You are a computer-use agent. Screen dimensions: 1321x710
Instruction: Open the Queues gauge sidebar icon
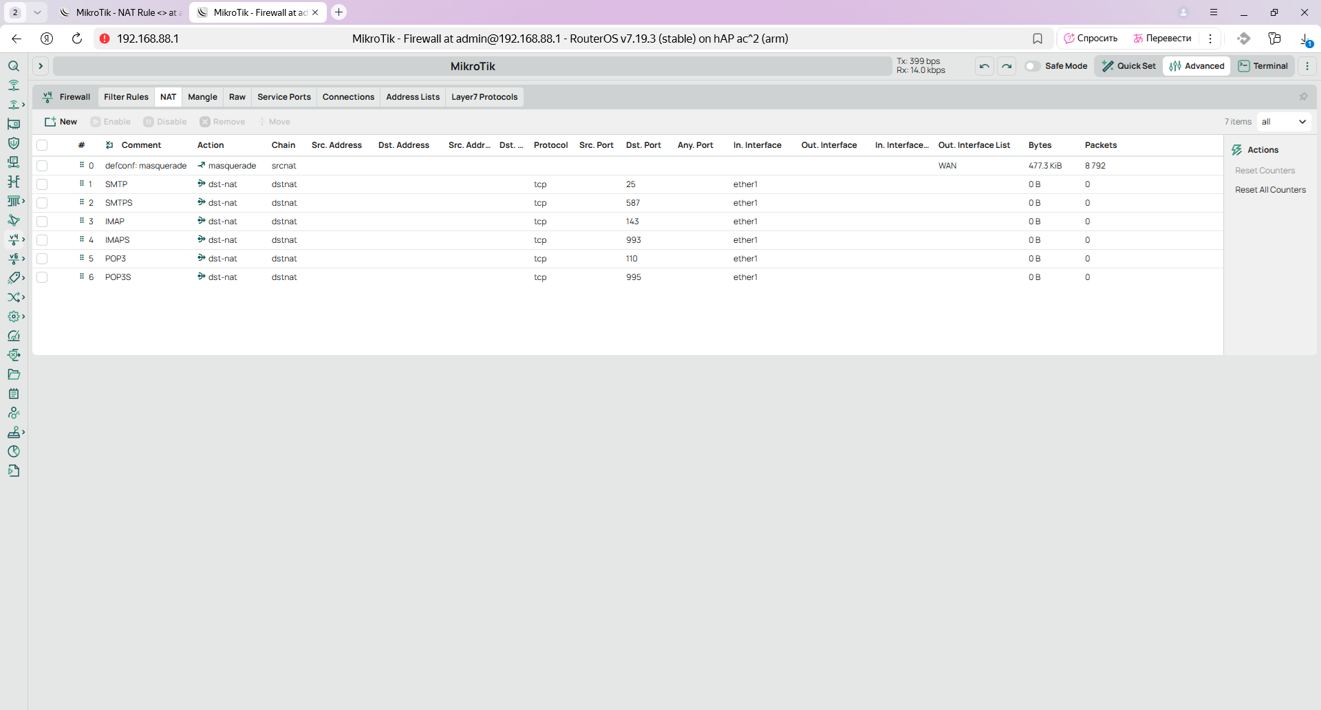tap(13, 336)
